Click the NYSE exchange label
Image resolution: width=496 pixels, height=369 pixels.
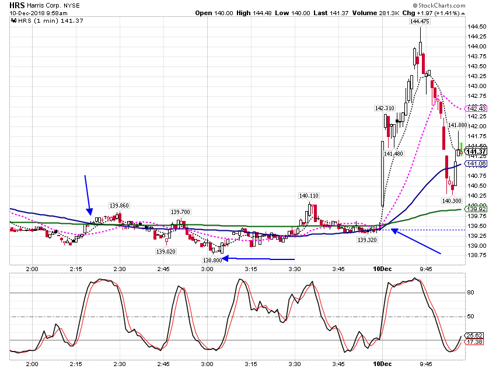click(72, 6)
